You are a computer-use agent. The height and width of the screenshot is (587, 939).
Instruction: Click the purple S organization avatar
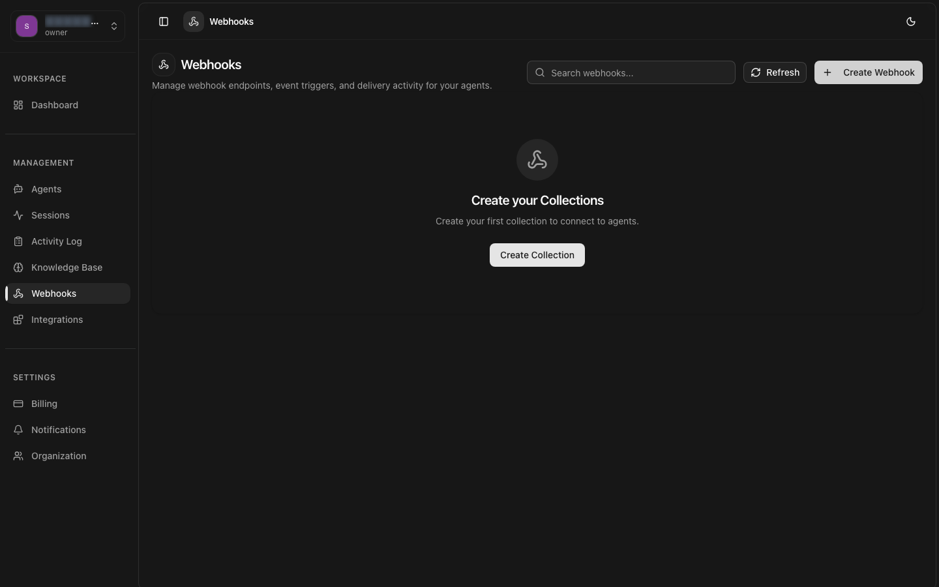(27, 26)
